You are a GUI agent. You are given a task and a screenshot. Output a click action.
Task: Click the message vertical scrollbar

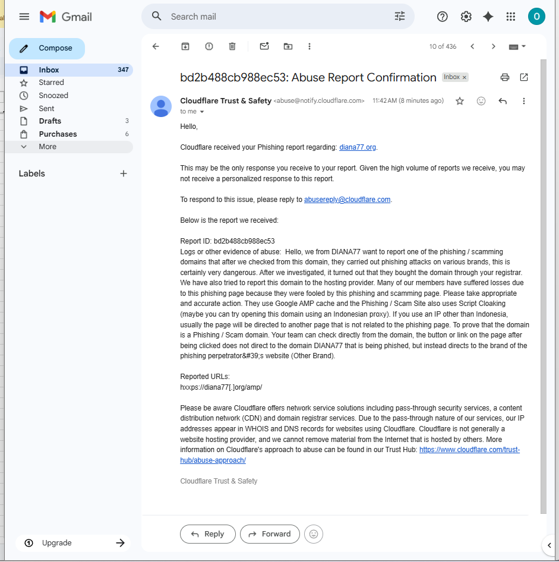[x=543, y=286]
